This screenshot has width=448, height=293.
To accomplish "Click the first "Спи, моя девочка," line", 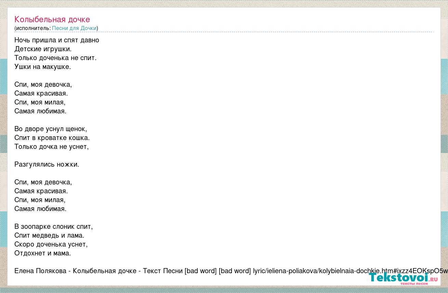I will [x=43, y=84].
